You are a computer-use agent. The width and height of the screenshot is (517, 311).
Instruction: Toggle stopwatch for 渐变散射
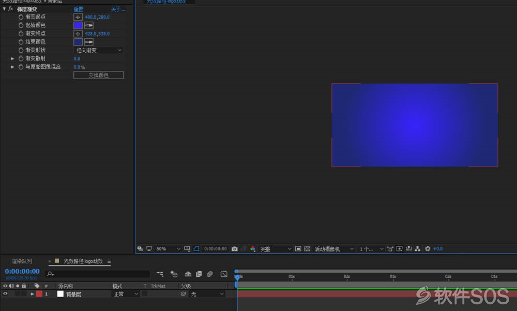pyautogui.click(x=21, y=58)
